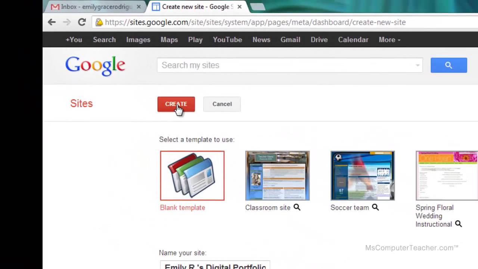The height and width of the screenshot is (269, 478).
Task: Expand the search options dropdown arrow
Action: click(418, 65)
